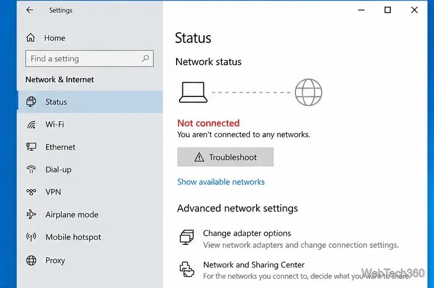Viewport: 434px width, 288px height.
Task: Click the 'Network & Internet' sidebar heading
Action: pyautogui.click(x=60, y=79)
